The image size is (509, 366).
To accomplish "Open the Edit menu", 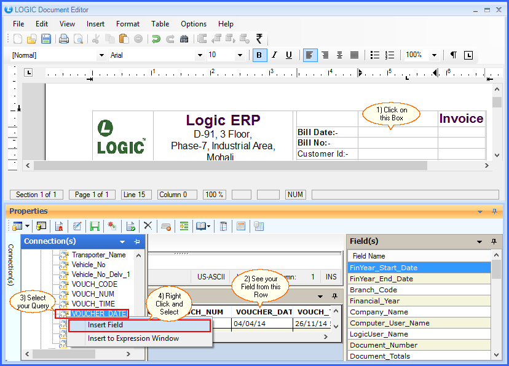I will tap(42, 24).
